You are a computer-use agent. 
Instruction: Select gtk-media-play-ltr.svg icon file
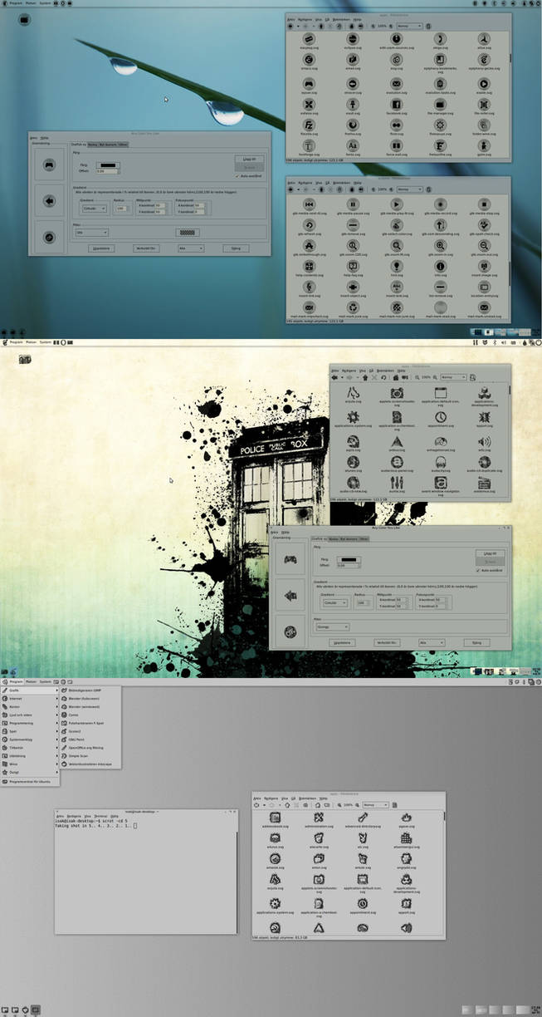coord(396,204)
